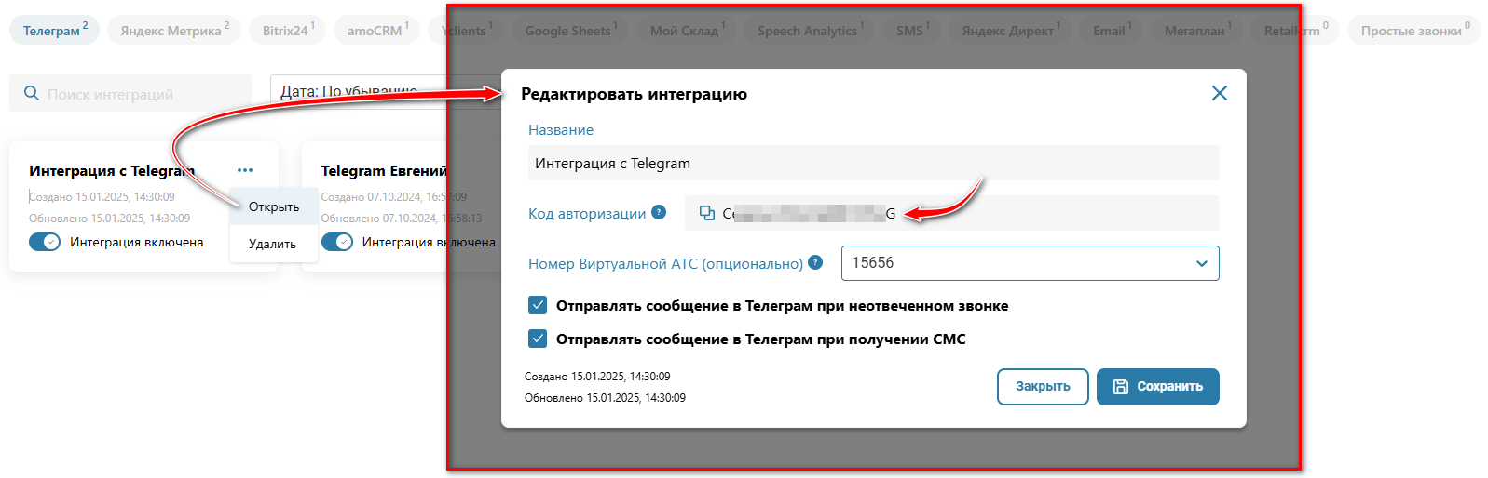The image size is (1488, 478).
Task: Toggle integration switch for Telegram Евгений card
Action: [337, 242]
